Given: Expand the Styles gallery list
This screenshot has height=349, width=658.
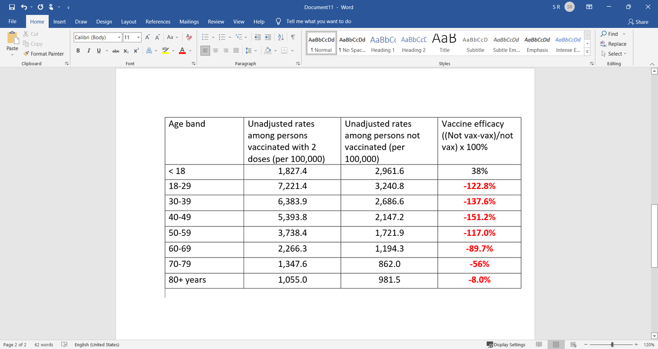Looking at the screenshot, I should (587, 52).
